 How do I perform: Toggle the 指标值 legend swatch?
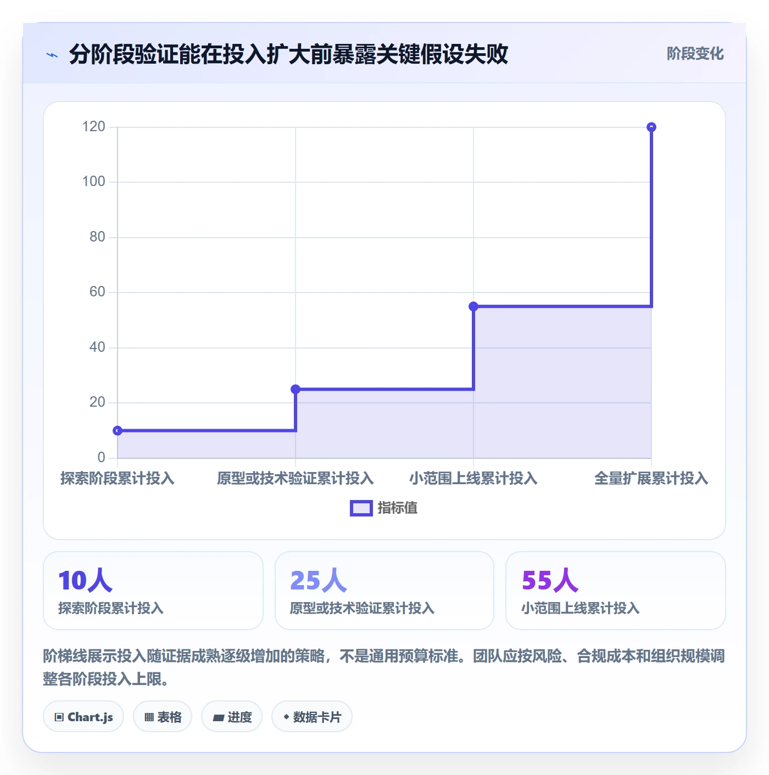point(361,508)
